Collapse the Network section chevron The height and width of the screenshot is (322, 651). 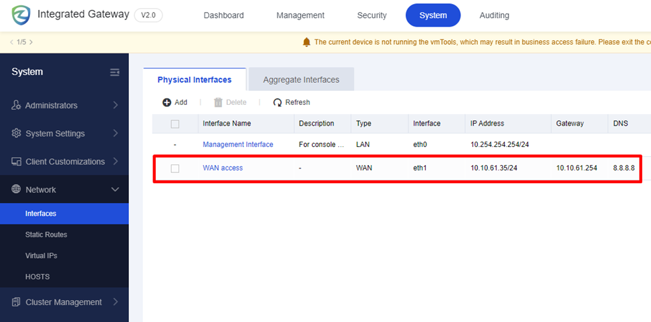pyautogui.click(x=115, y=190)
